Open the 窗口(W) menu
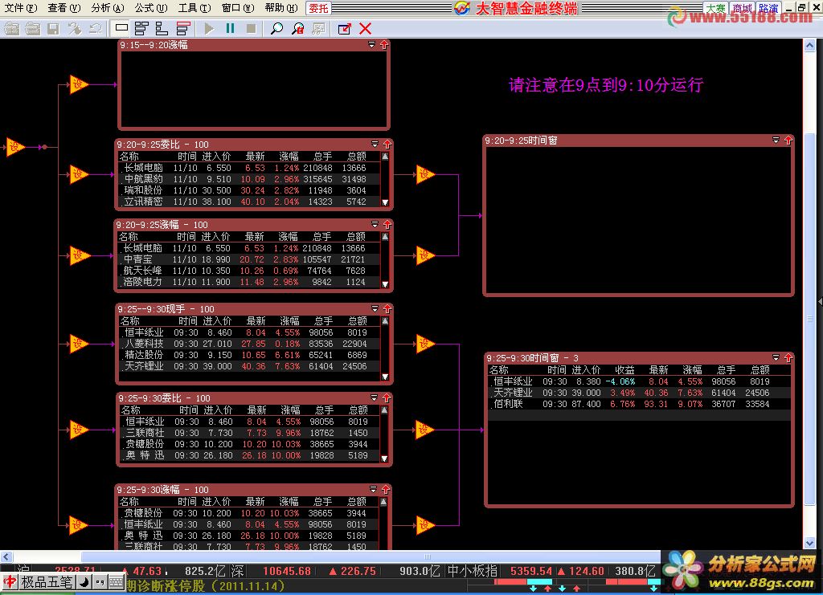823x595 pixels. pos(238,8)
